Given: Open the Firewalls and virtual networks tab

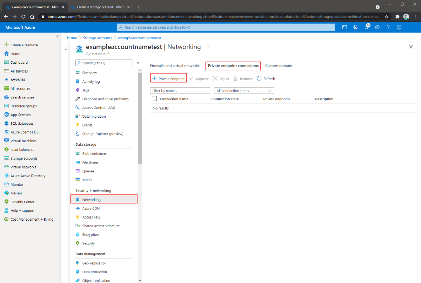Looking at the screenshot, I should pyautogui.click(x=175, y=65).
